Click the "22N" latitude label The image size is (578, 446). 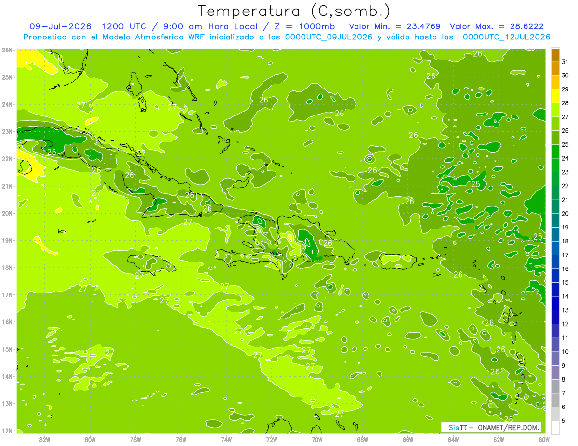point(7,159)
